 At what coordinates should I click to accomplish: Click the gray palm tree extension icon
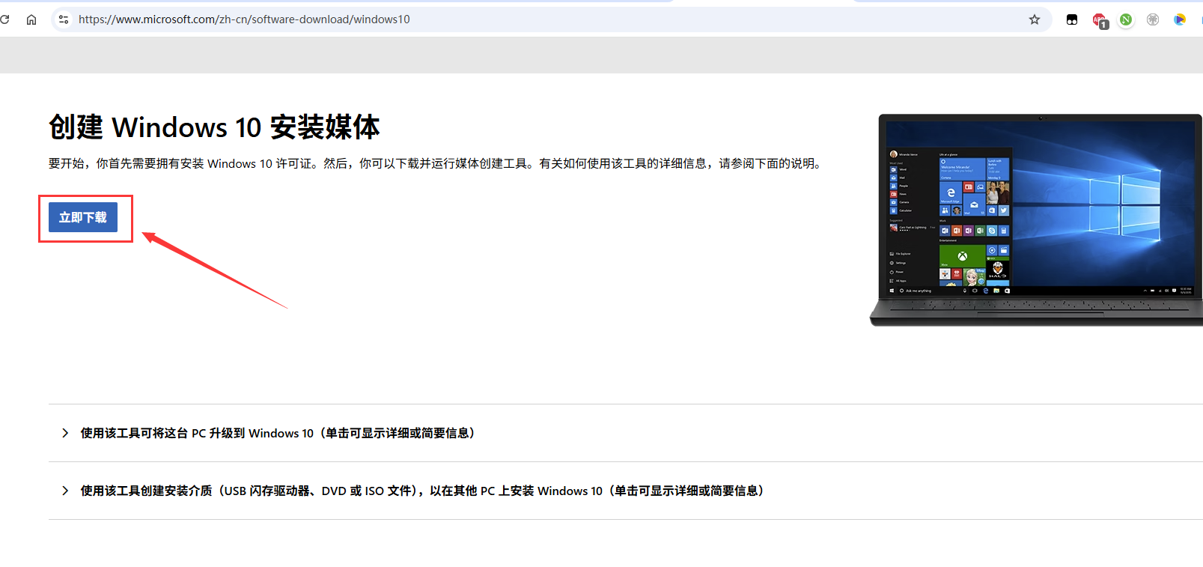[1153, 19]
